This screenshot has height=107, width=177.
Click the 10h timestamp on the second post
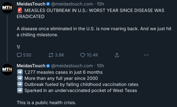point(100,66)
